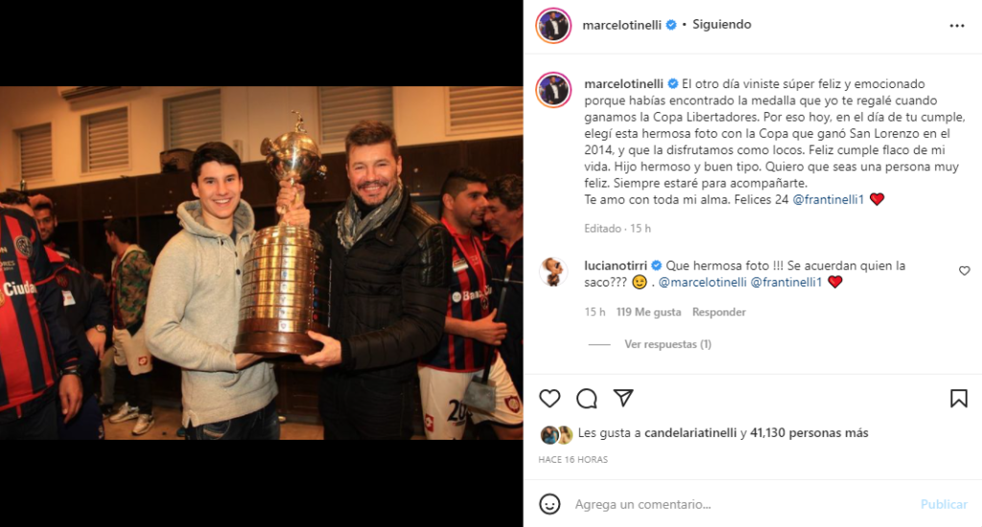982x527 pixels.
Task: Open the @frantinelli1 mention in the caption
Action: click(x=828, y=199)
